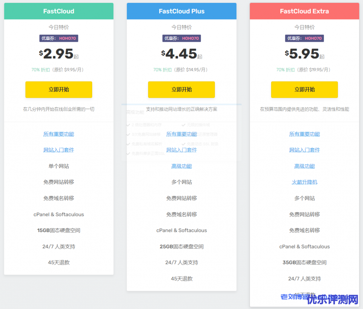Open 所有重要功能 link under FastCloud plan
Screen dimensions: 363x309
pyautogui.click(x=58, y=134)
